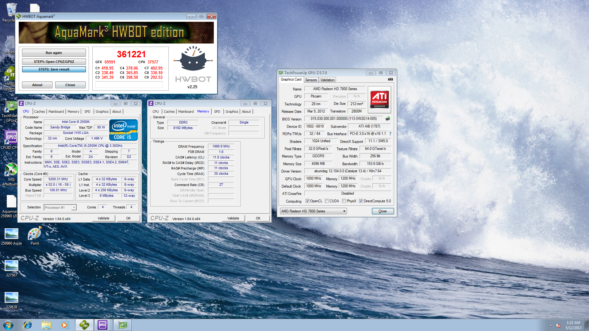
Task: Click the taskbar clock showing 1:23 AM
Action: coord(573,325)
